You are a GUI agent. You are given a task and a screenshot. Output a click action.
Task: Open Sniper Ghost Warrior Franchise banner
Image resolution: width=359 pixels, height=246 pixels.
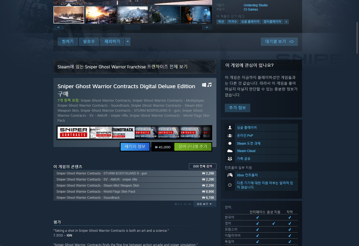point(135,67)
